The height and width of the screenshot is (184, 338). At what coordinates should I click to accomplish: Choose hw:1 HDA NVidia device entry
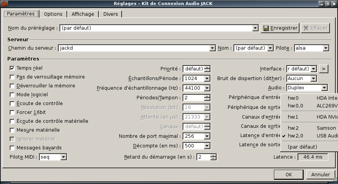[310, 117]
